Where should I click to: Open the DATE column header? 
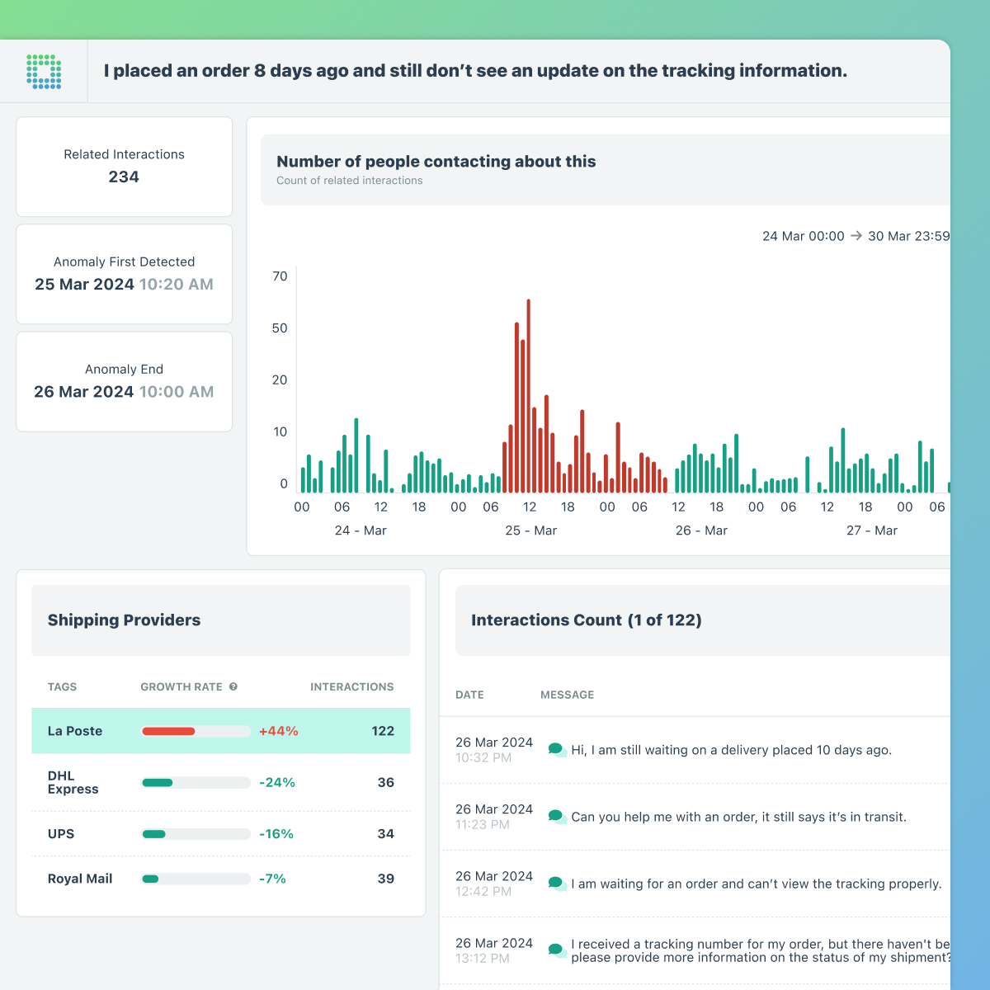[x=469, y=695]
